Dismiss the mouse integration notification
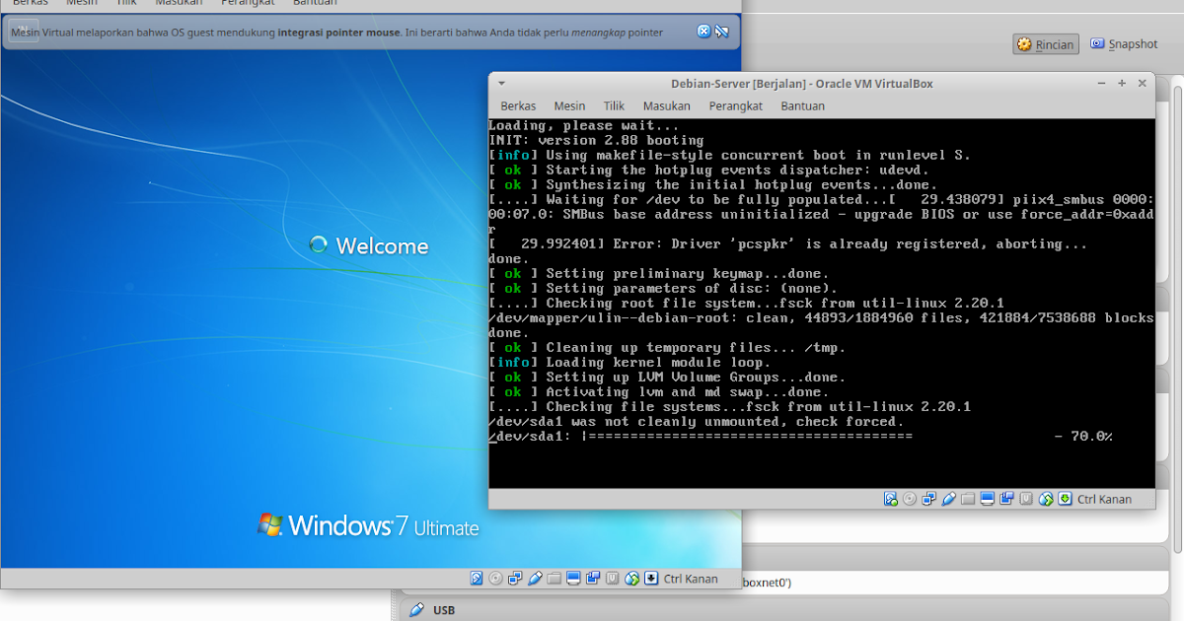The image size is (1184, 621). point(703,32)
